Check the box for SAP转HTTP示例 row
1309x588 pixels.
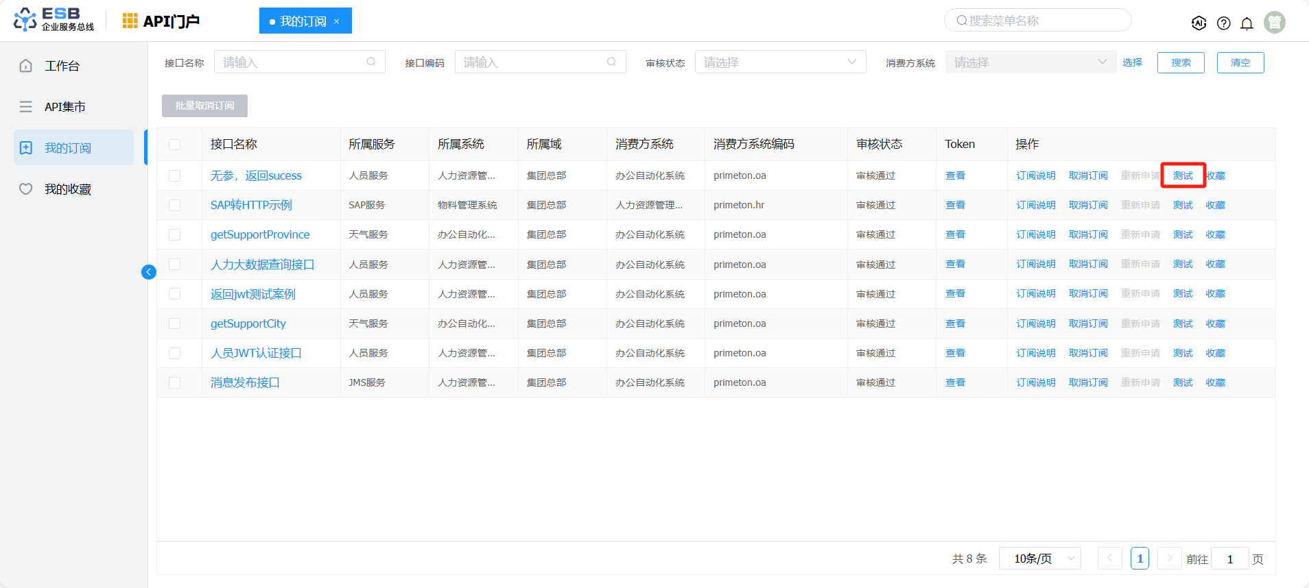(175, 205)
